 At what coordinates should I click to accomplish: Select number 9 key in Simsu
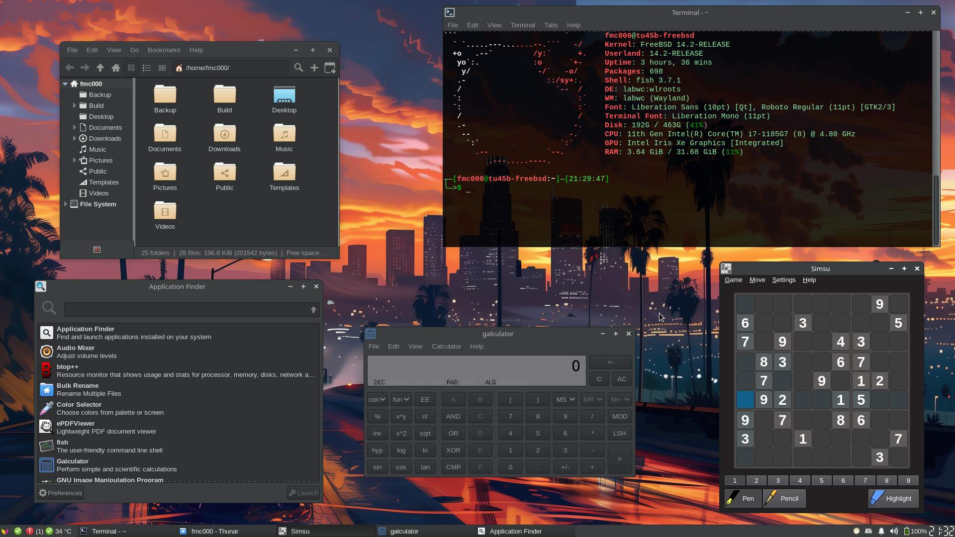coord(908,480)
